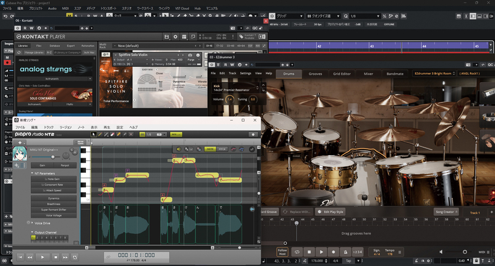
Task: Add a new track with plus button in Piapro
Action: tap(20, 143)
